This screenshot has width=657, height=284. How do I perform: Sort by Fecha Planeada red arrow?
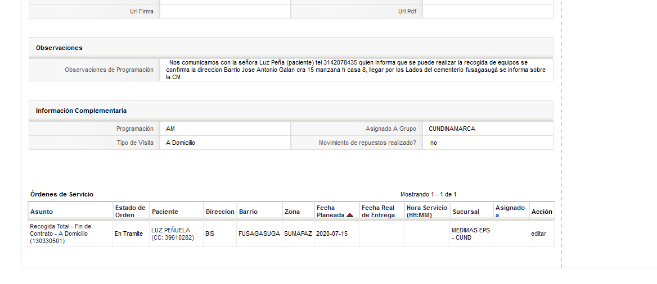[350, 216]
